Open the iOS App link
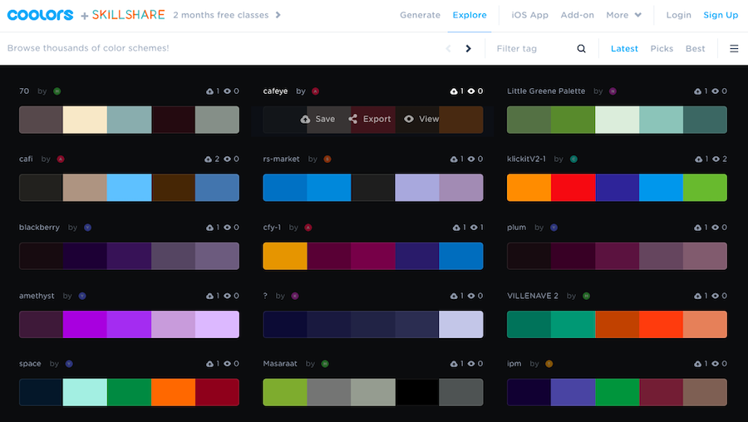Viewport: 748px width, 422px height. pos(529,15)
